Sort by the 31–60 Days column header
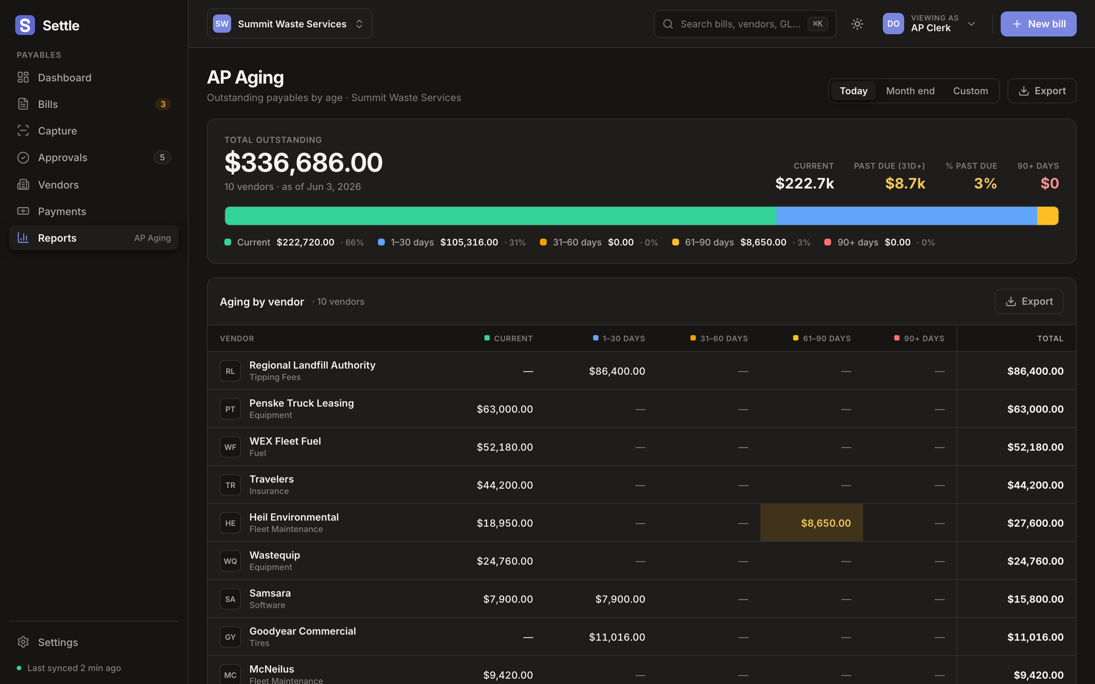This screenshot has width=1095, height=684. (719, 338)
